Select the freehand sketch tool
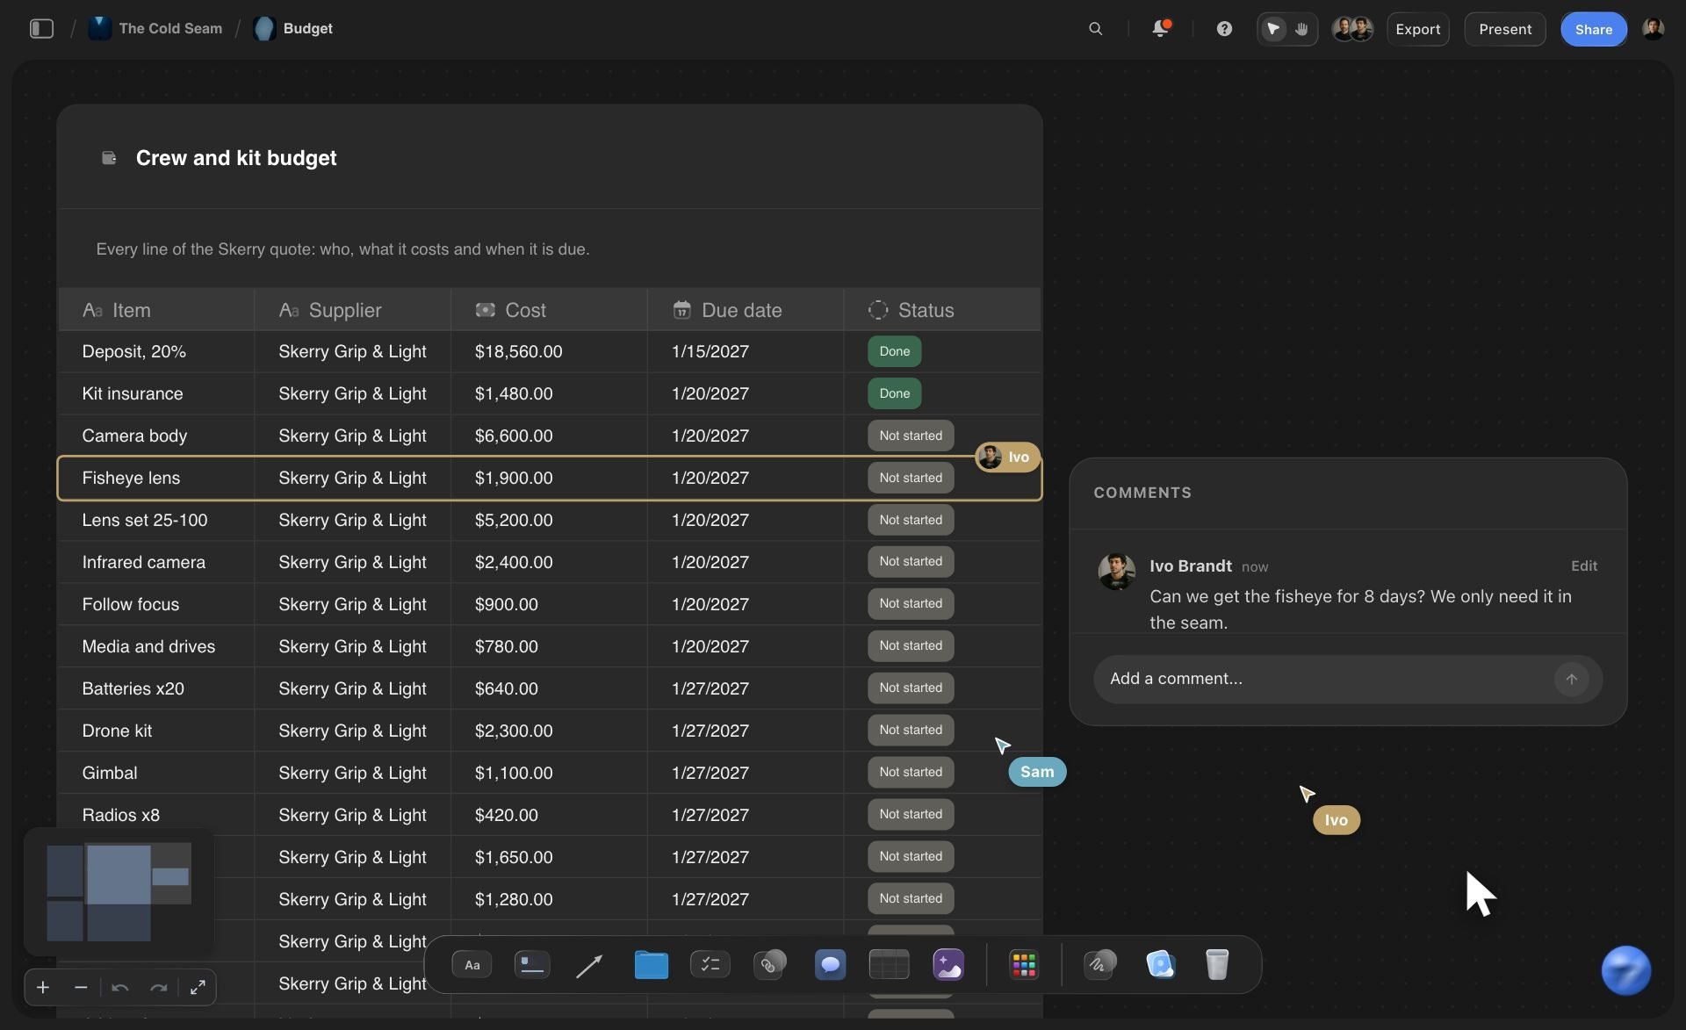The height and width of the screenshot is (1030, 1686). click(x=1099, y=964)
